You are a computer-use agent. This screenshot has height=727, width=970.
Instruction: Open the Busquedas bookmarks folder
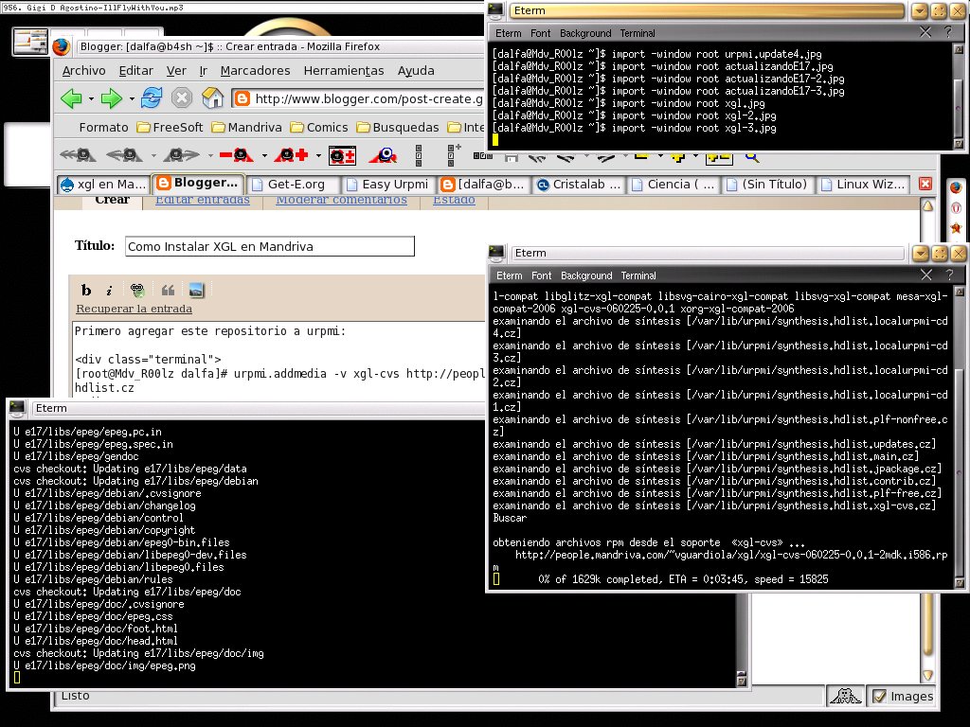[x=398, y=128]
